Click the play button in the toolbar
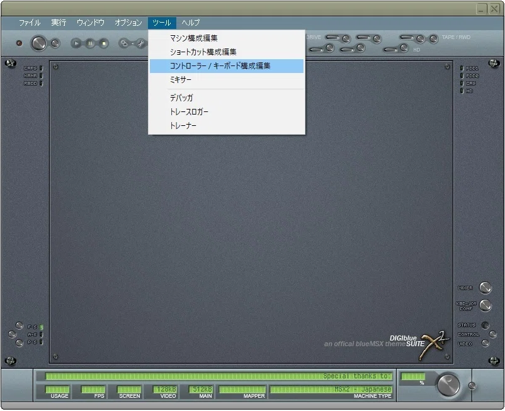Viewport: 505px width, 411px height. click(76, 43)
